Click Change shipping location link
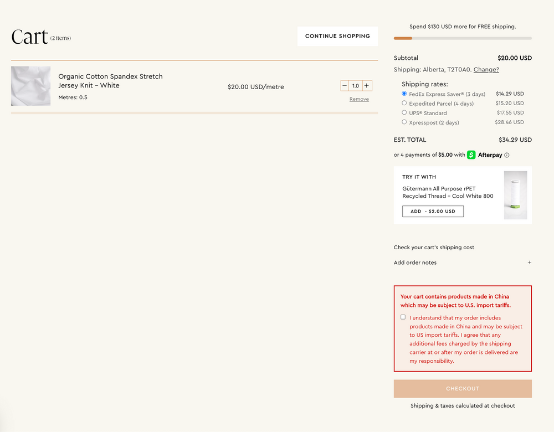Viewport: 554px width, 432px height. 486,70
